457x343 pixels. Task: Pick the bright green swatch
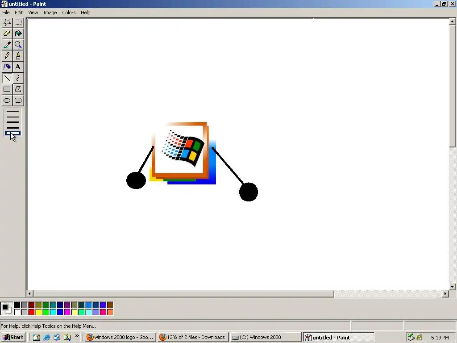pos(46,312)
